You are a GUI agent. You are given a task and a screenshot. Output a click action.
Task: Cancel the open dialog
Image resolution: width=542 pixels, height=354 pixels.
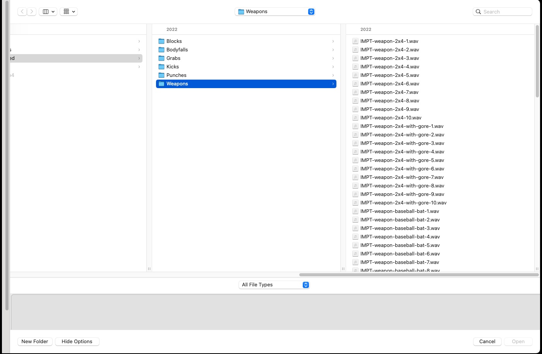coord(487,342)
